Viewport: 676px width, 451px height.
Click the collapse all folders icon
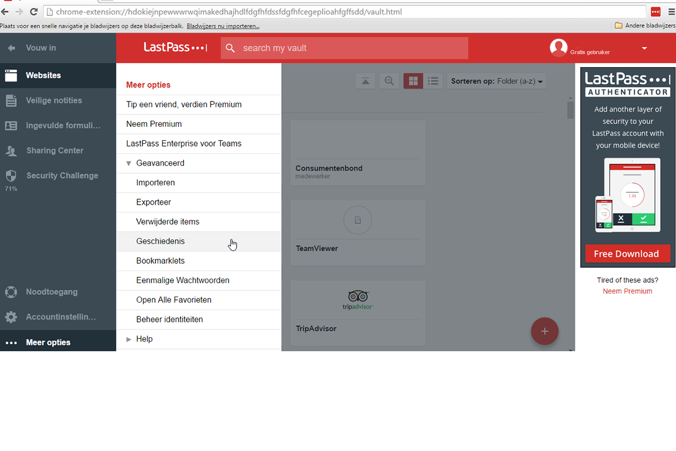(365, 81)
